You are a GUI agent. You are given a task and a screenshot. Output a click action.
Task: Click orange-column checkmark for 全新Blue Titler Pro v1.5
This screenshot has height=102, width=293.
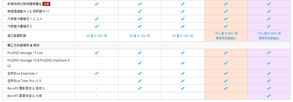[x=226, y=81]
